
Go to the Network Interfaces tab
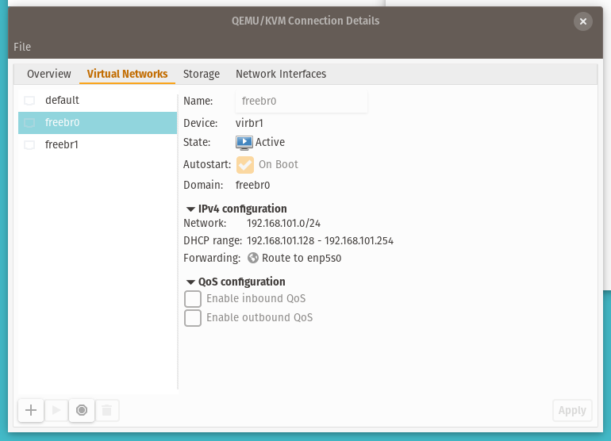tap(281, 74)
